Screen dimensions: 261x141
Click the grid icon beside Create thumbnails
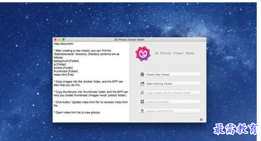coord(142,102)
